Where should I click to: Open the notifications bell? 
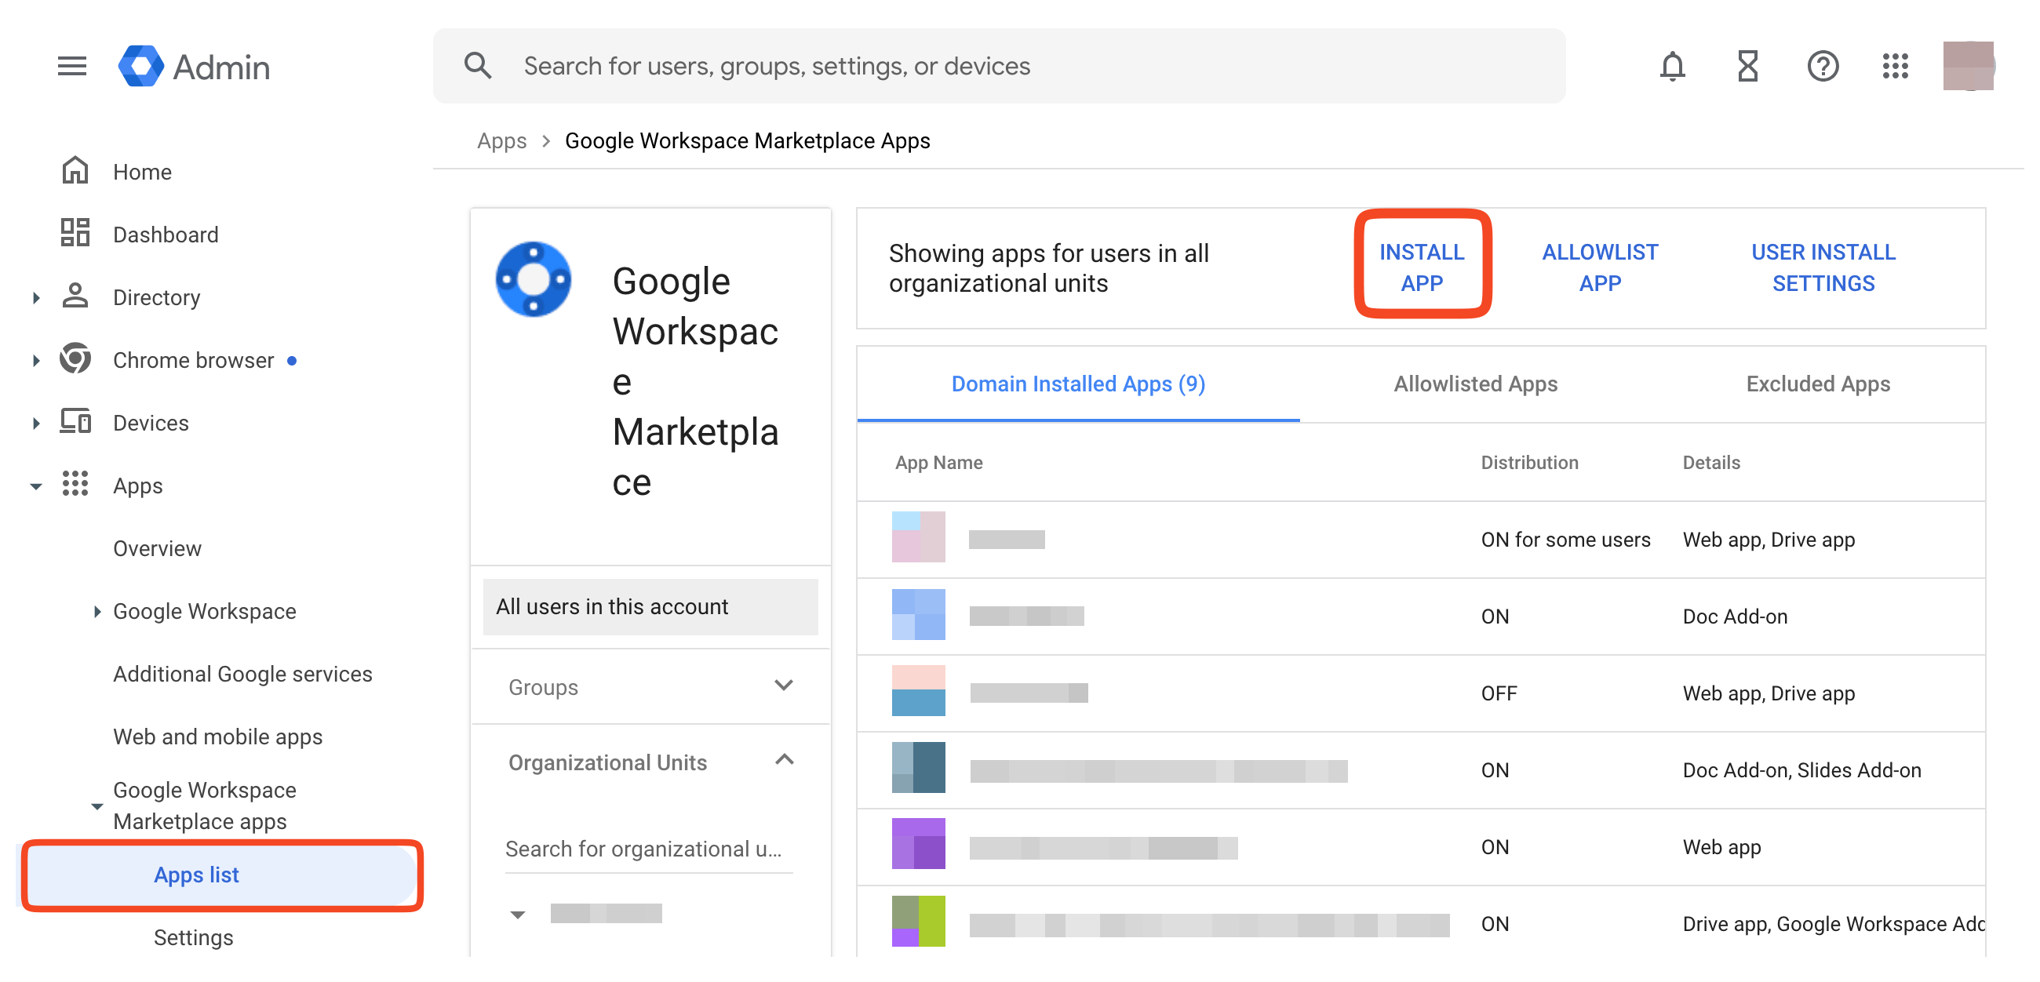pos(1672,66)
